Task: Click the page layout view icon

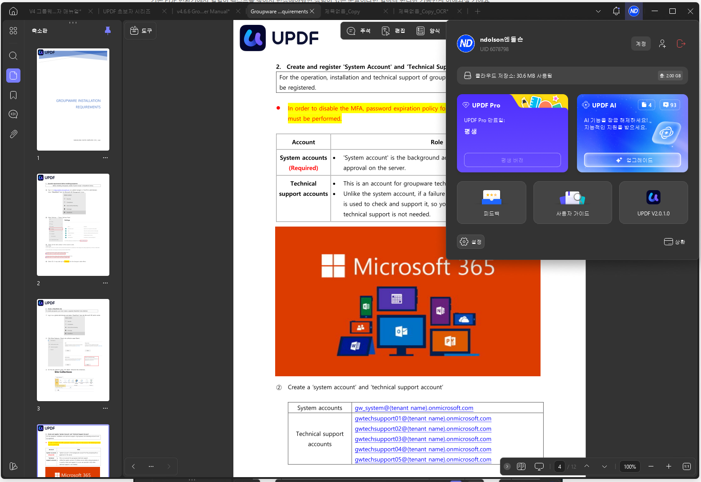Action: 521,466
